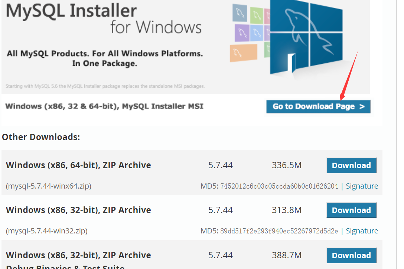The width and height of the screenshot is (404, 269).
Task: Click the Other Downloads heading
Action: 41,137
